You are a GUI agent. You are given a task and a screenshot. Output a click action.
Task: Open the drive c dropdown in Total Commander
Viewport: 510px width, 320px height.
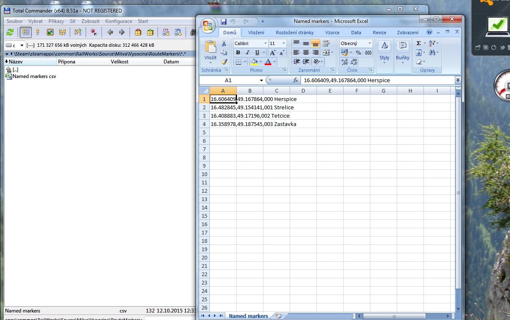point(22,45)
